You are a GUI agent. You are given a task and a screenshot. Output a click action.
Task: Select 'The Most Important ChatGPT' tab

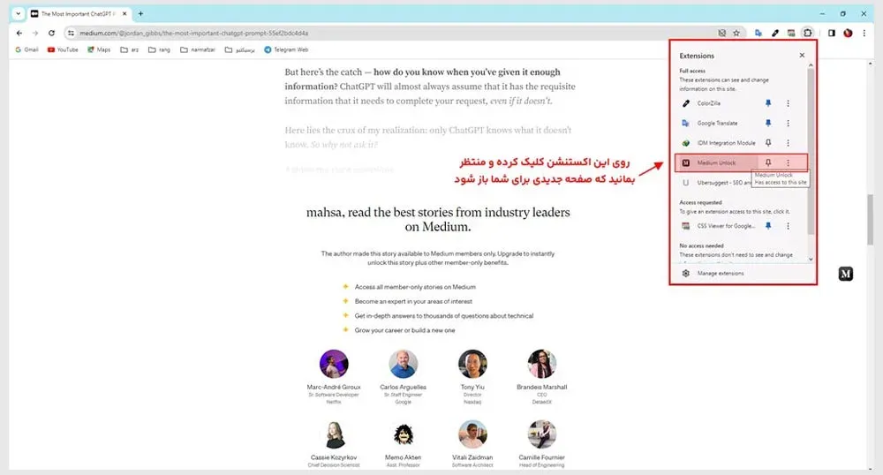point(79,13)
